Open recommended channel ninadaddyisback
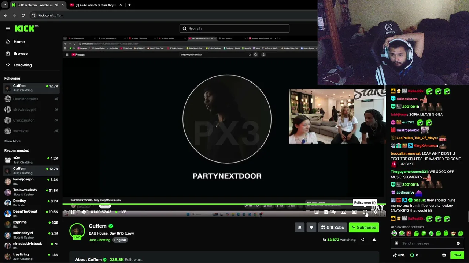The image size is (469, 263). pos(31,245)
